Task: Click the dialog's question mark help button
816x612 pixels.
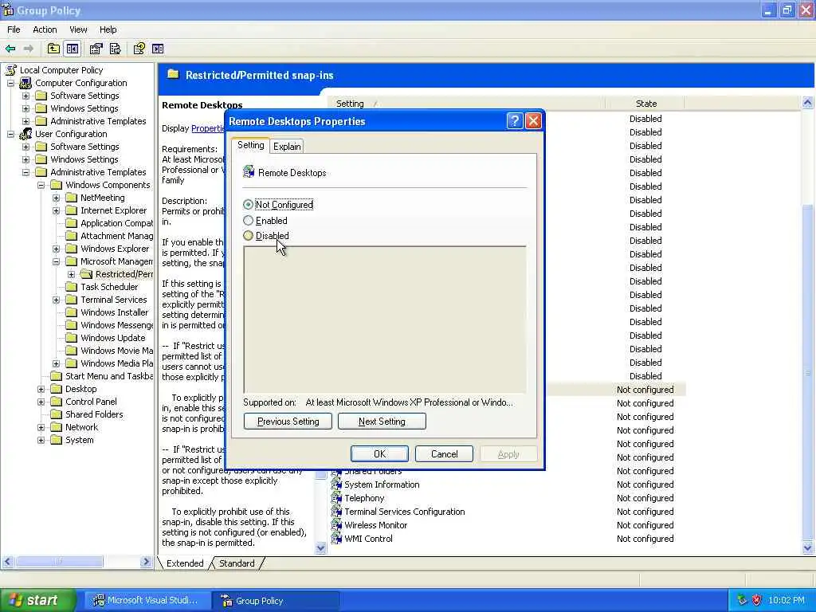Action: click(x=514, y=121)
